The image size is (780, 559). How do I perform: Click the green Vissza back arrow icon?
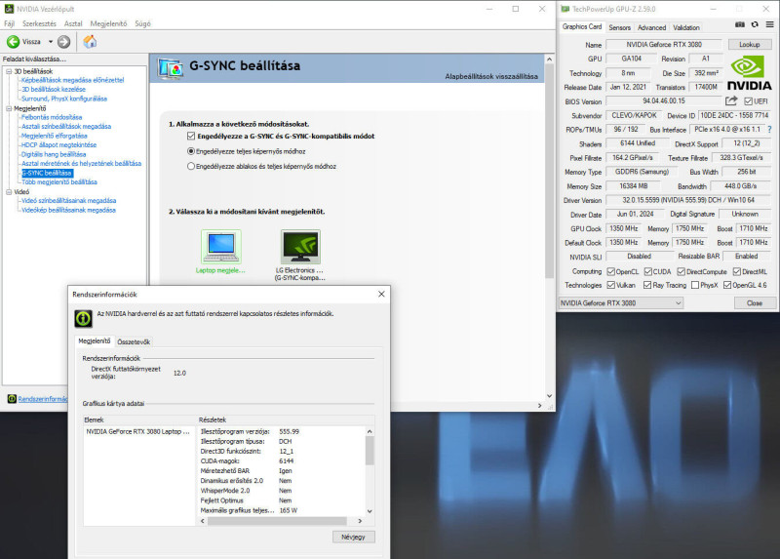click(13, 42)
